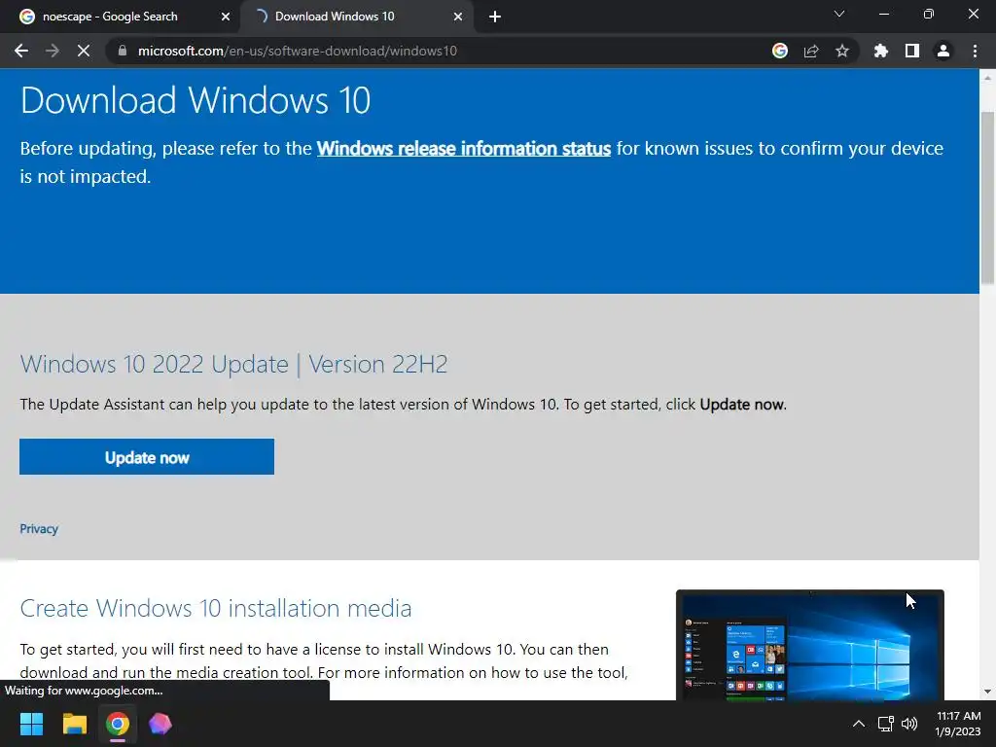Click the forward navigation arrow

53,51
